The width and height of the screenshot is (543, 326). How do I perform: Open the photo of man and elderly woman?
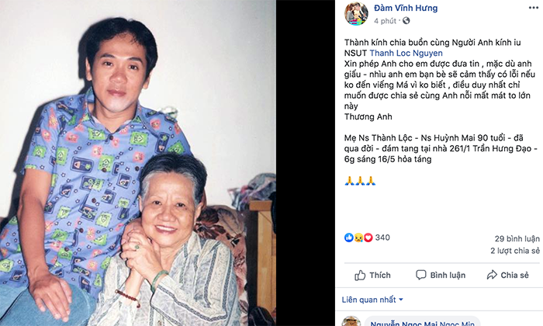pyautogui.click(x=138, y=163)
